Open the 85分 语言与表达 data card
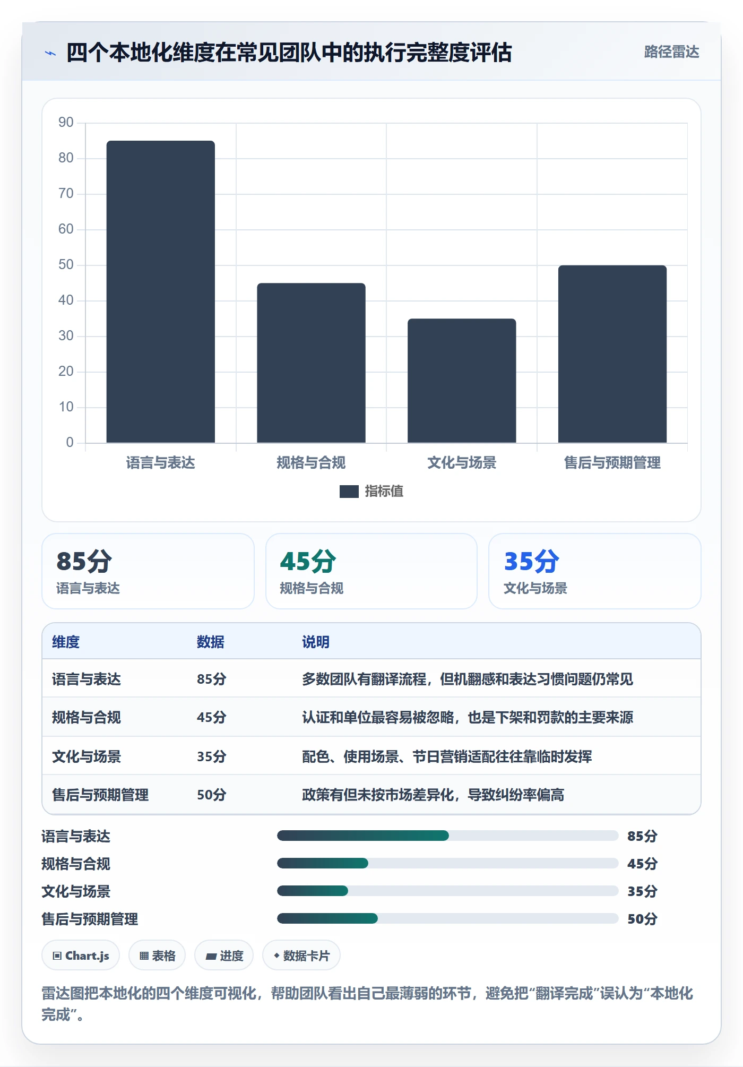The height and width of the screenshot is (1067, 743). (x=148, y=571)
